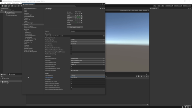The width and height of the screenshot is (192, 108).
Task: Click Add Quality Level button
Action: (x=75, y=27)
